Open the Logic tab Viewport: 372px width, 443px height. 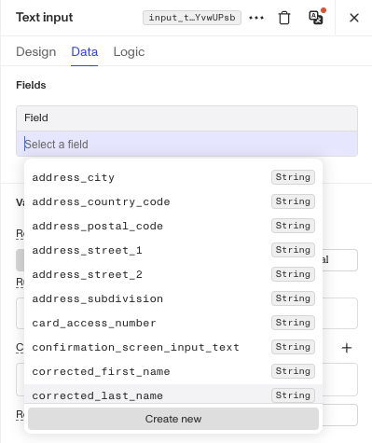click(129, 51)
